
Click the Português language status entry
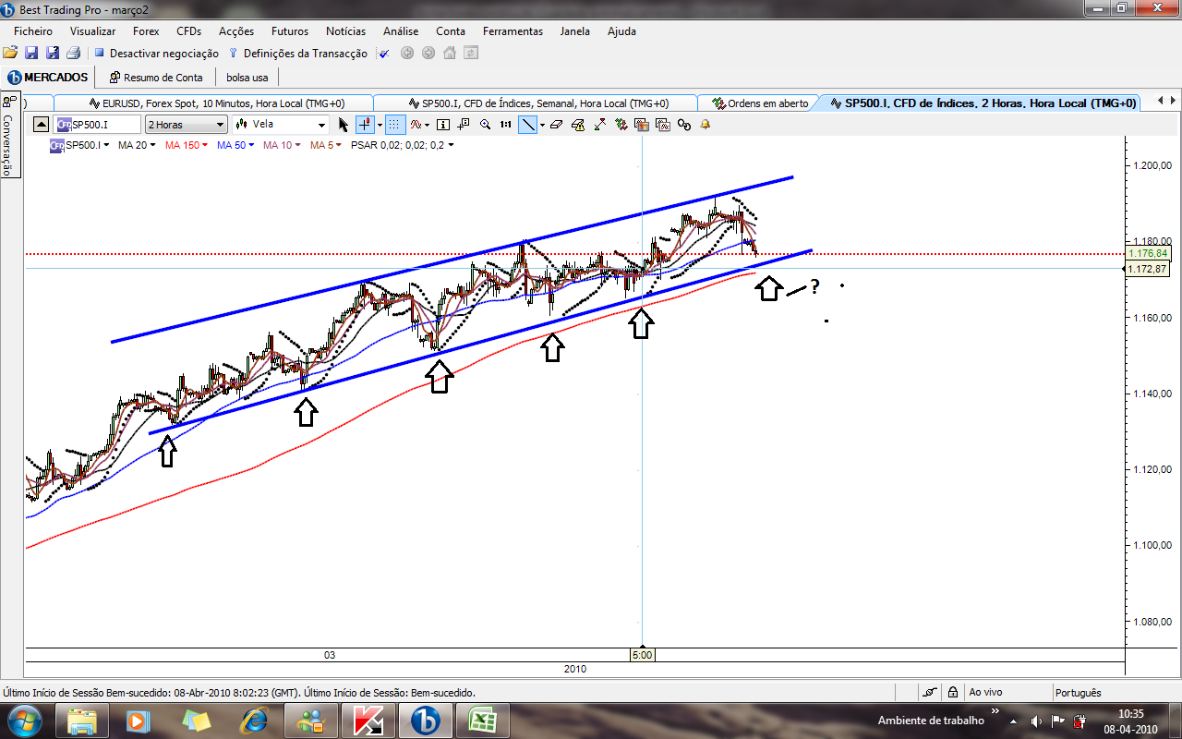pyautogui.click(x=1079, y=693)
